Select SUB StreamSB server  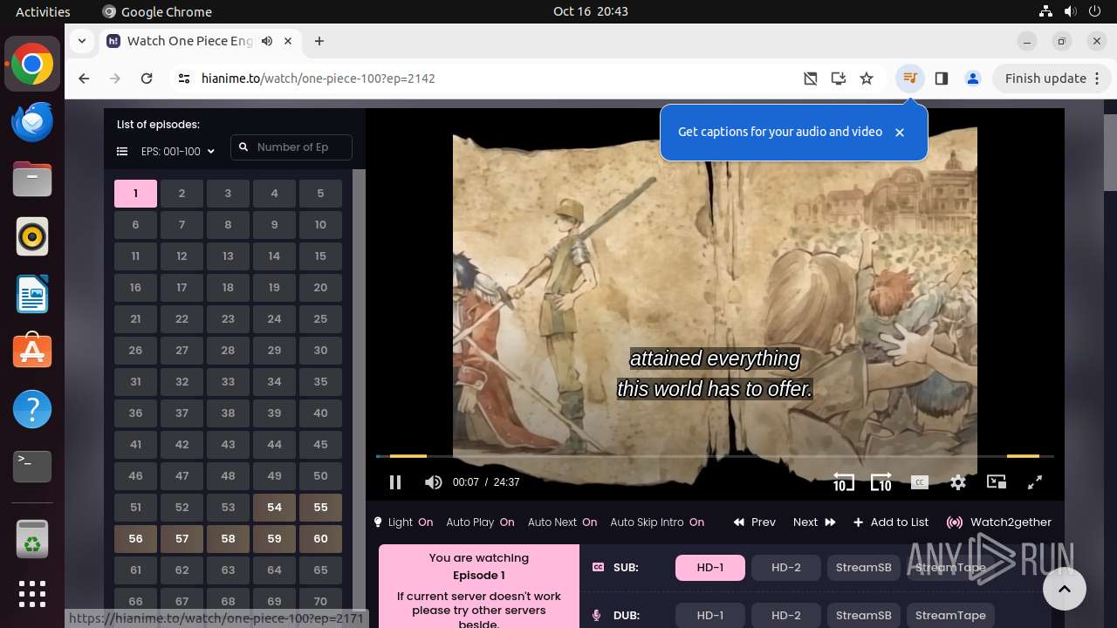point(863,568)
